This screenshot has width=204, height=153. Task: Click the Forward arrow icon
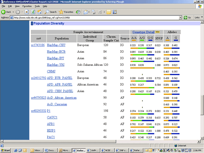point(18,12)
